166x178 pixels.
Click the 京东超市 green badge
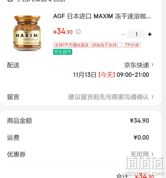click(63, 52)
